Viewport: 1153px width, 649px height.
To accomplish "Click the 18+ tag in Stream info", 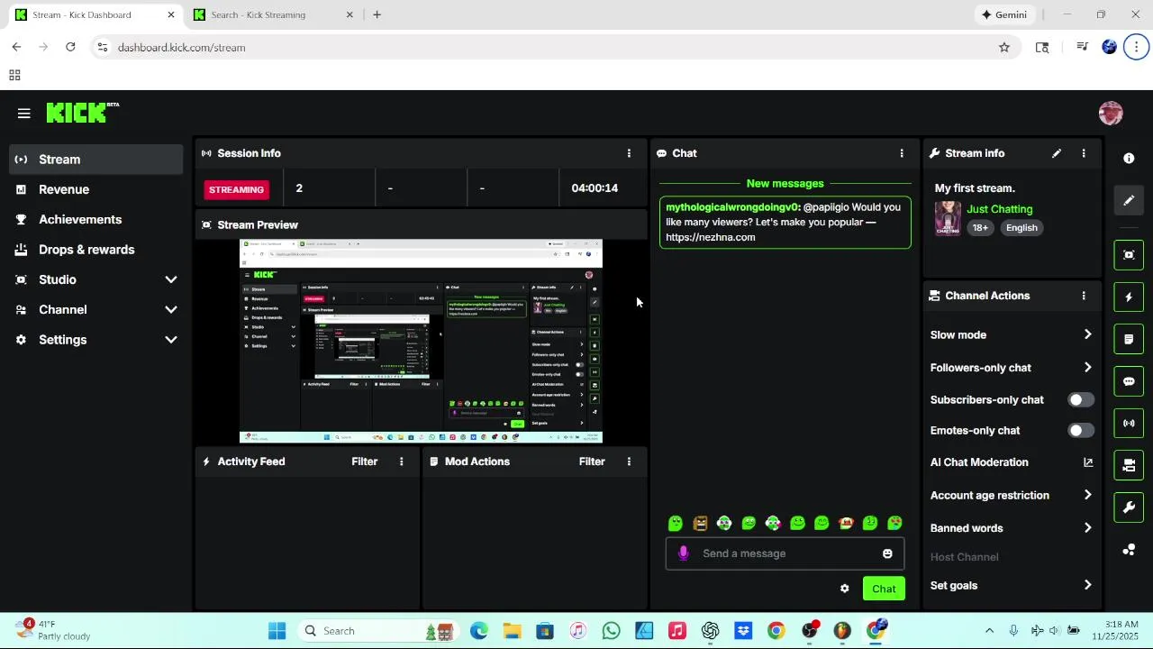I will coord(980,228).
